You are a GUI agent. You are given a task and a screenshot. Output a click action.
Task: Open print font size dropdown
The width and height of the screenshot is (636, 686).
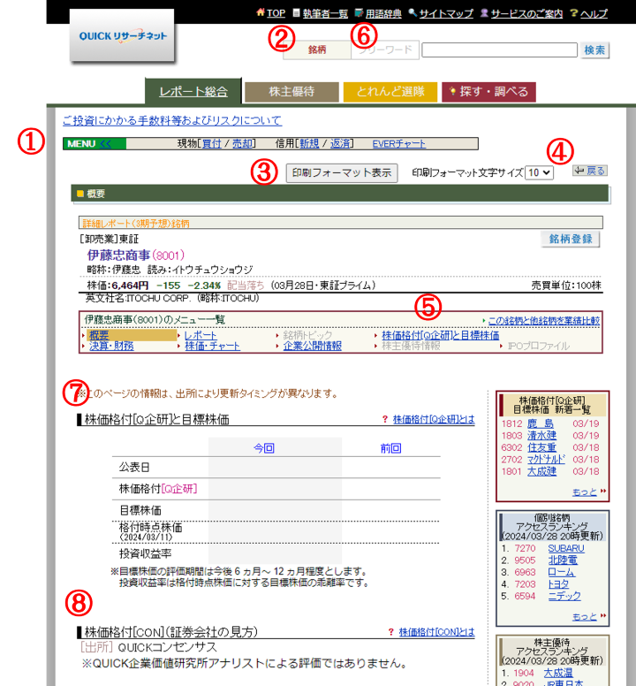point(539,172)
